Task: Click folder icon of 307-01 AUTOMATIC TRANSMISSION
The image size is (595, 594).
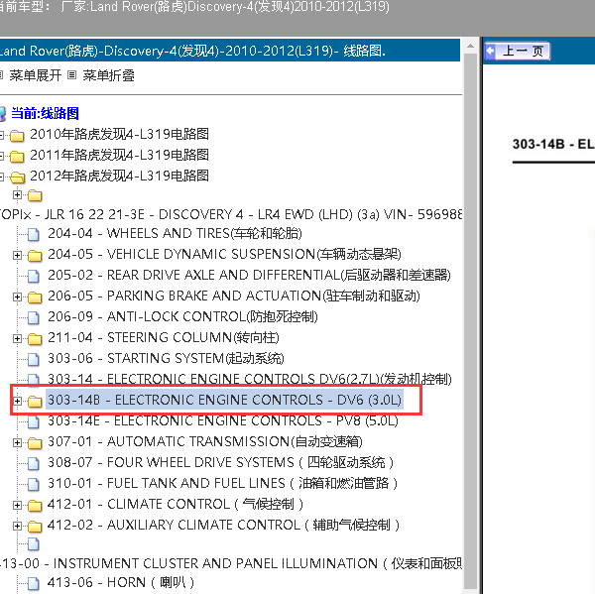Action: [35, 443]
